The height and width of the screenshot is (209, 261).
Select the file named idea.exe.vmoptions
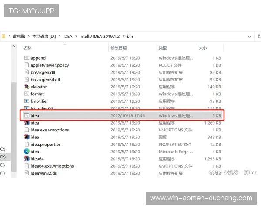50,130
